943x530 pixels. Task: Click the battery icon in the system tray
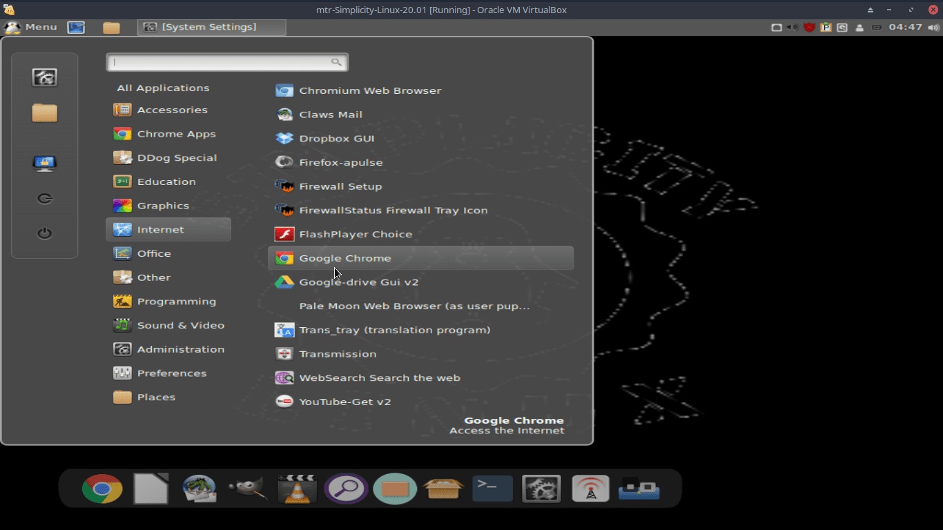[877, 28]
